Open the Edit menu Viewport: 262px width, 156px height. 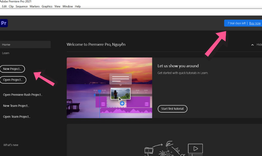pos(4,7)
